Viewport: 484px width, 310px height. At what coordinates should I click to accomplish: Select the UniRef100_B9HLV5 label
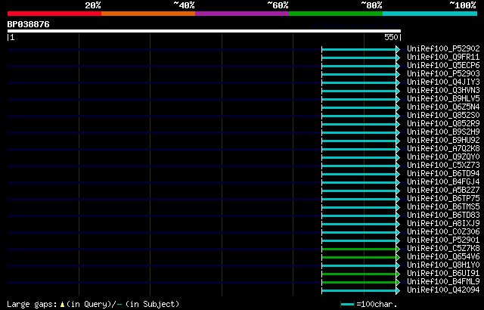[443, 98]
